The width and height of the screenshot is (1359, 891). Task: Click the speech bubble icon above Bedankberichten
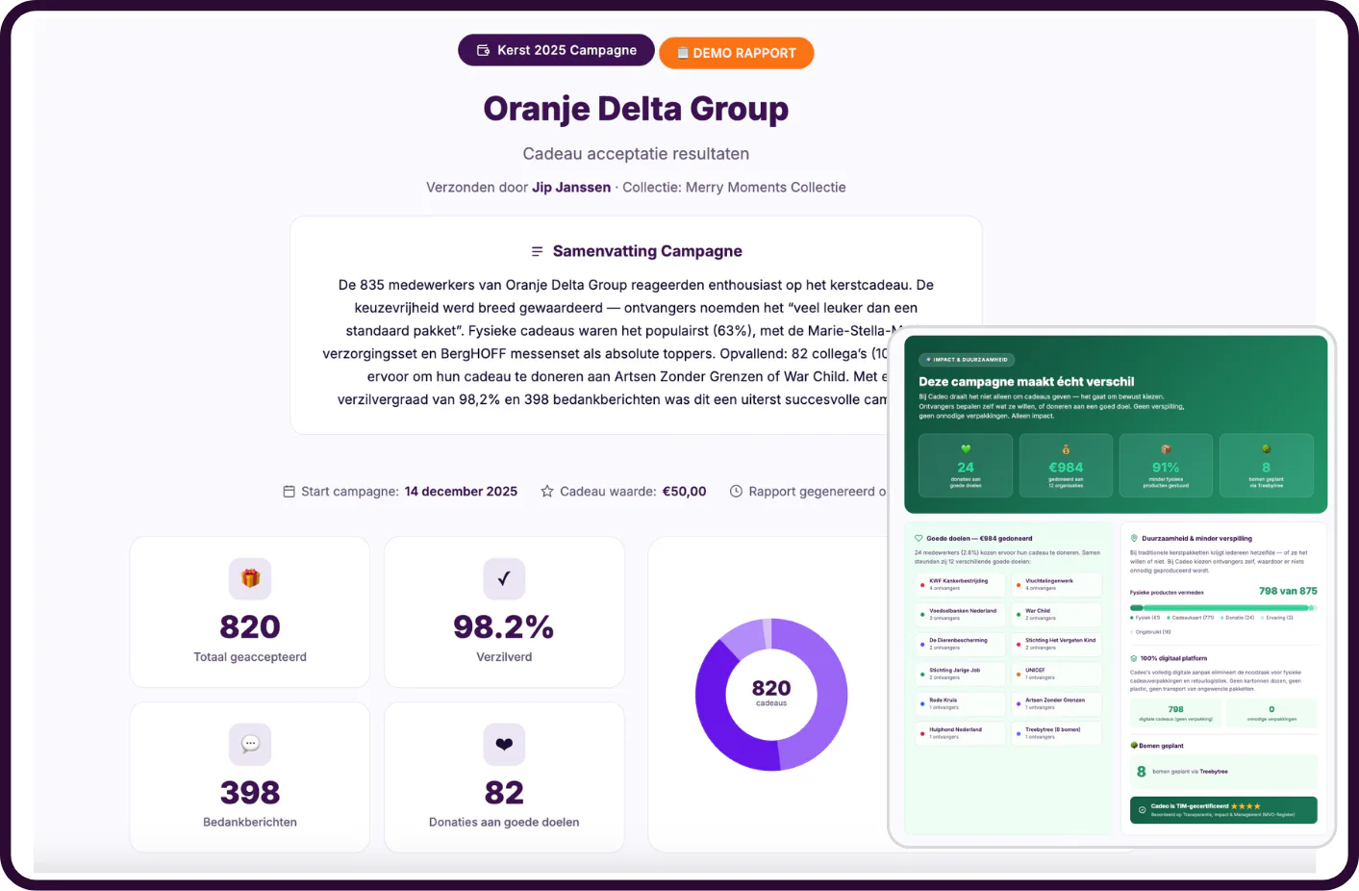tap(250, 744)
